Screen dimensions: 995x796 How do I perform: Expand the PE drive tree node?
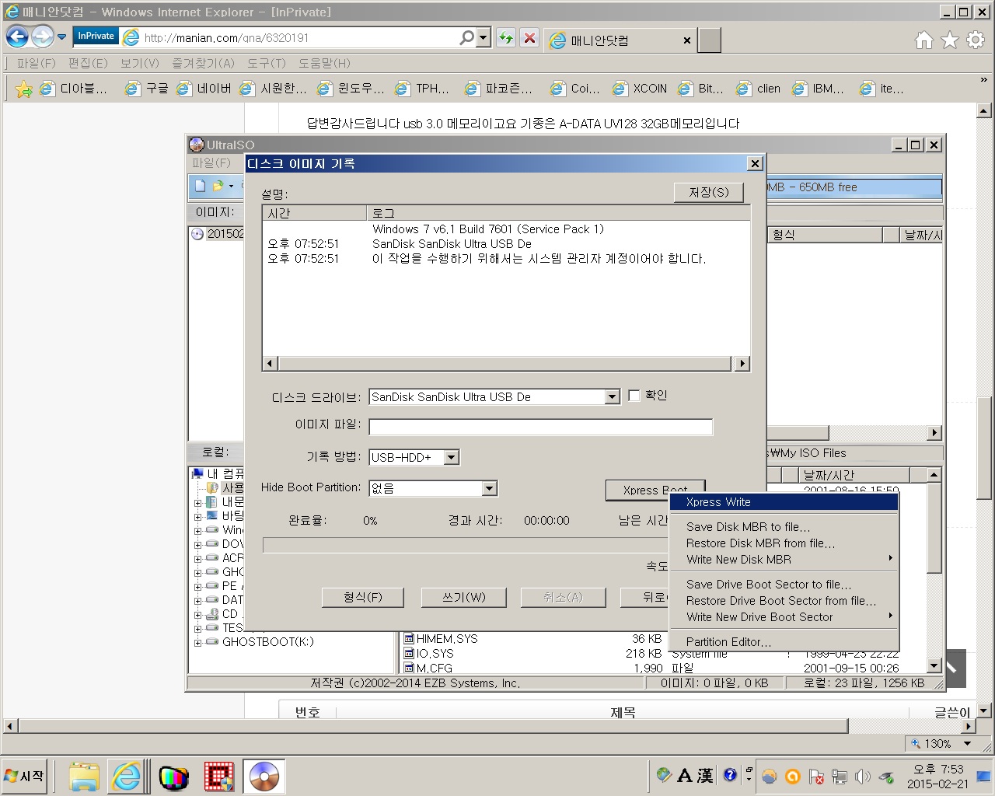(x=197, y=587)
